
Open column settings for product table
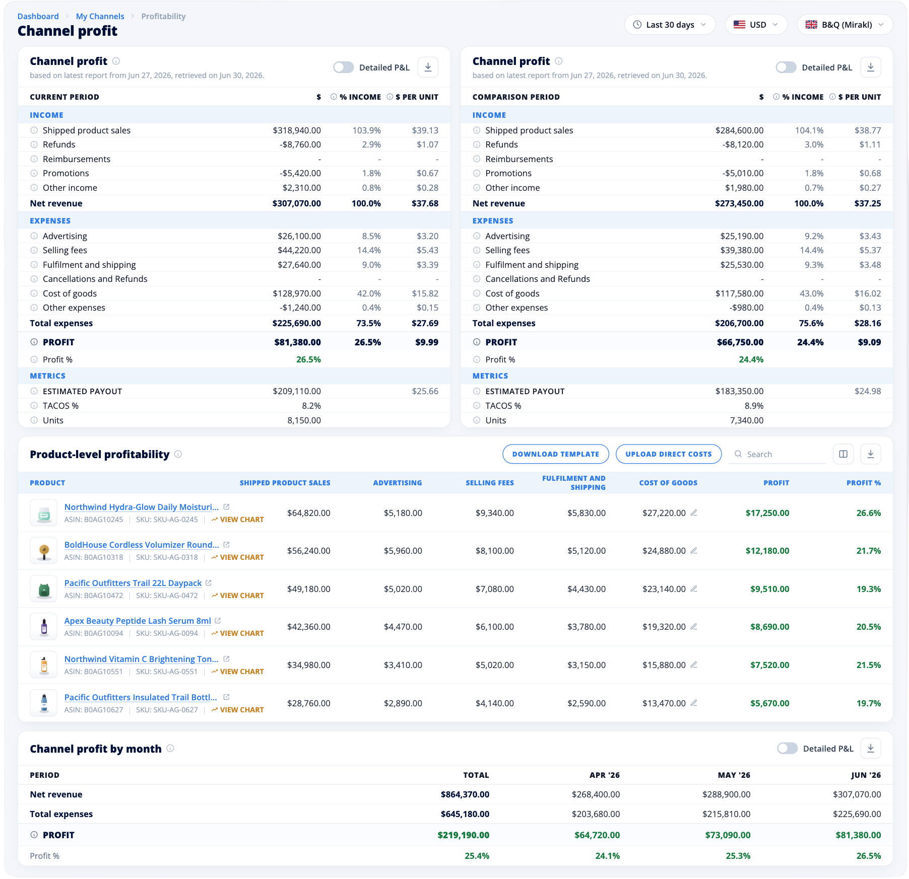[843, 454]
